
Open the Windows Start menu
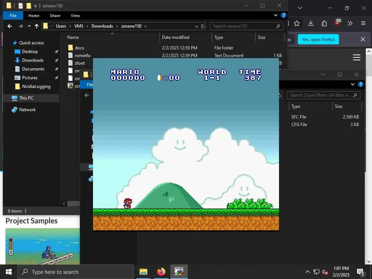9,272
